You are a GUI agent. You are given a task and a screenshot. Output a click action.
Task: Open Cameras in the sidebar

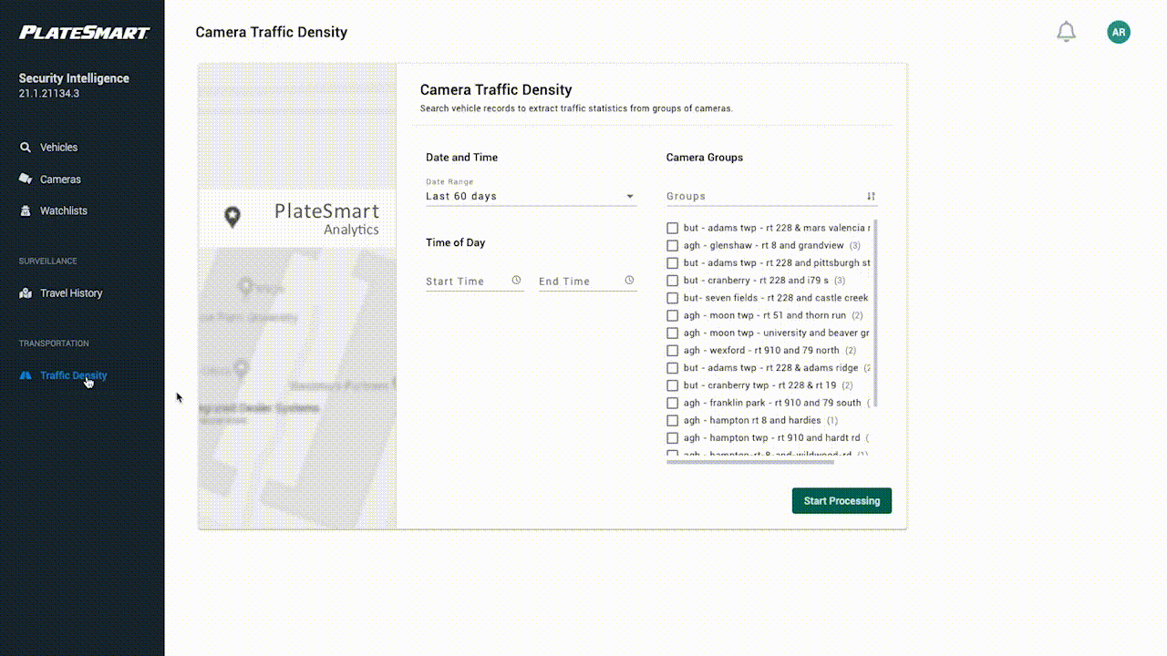60,179
